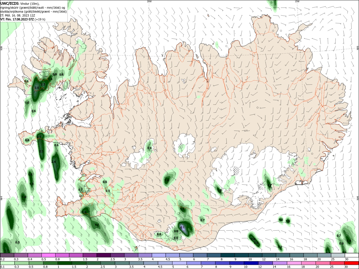Viewport: 359px width, 269px height.
Task: Click darkest green swatch labeled 1 in lower legend
Action: 65,263
